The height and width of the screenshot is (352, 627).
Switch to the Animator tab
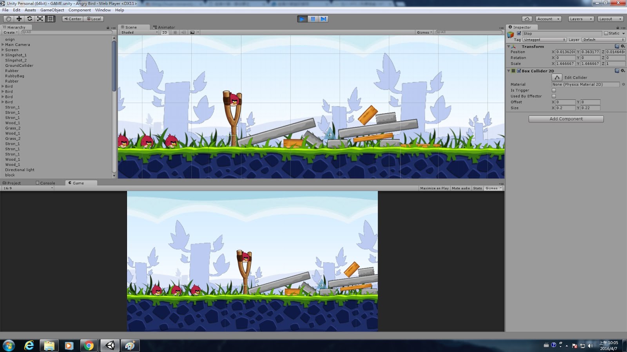click(164, 27)
